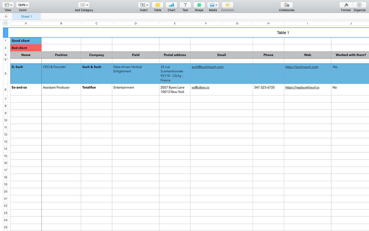Select the Entertainment field cell

[x=136, y=90]
